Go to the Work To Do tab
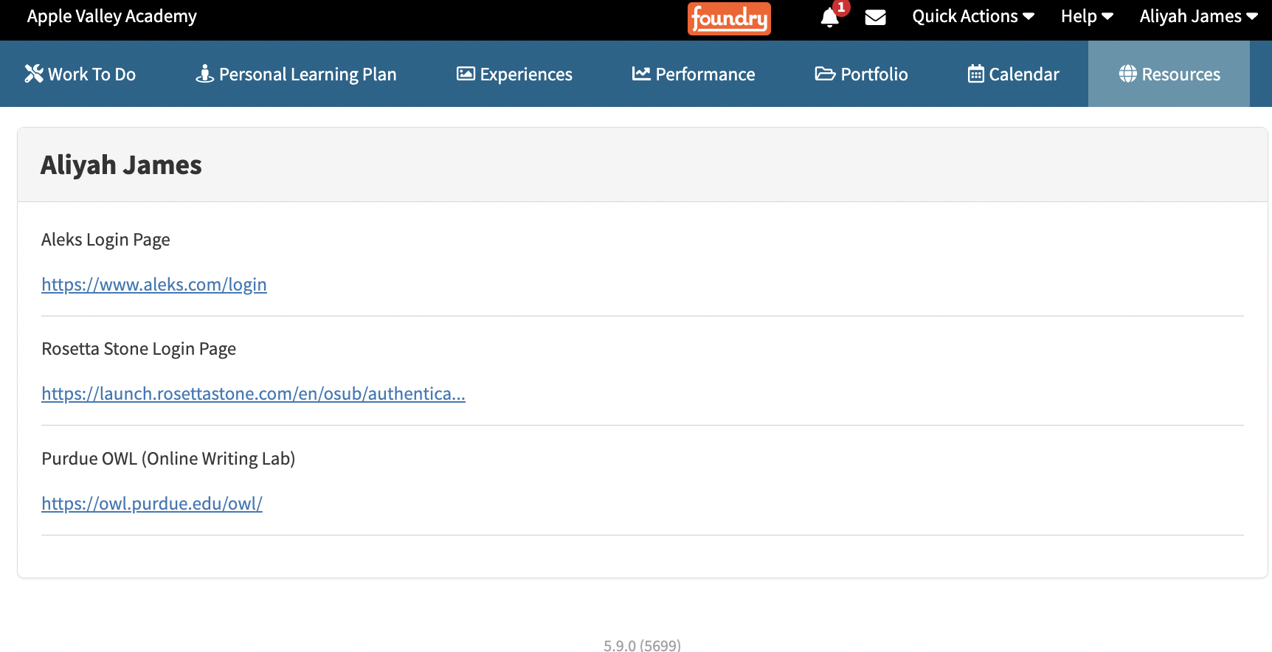The height and width of the screenshot is (652, 1272). (80, 74)
